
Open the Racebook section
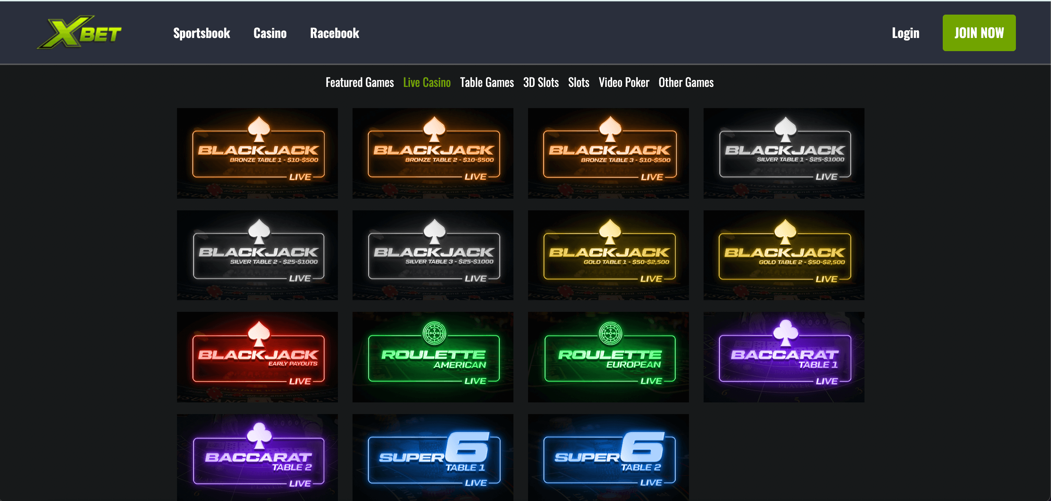(x=335, y=33)
